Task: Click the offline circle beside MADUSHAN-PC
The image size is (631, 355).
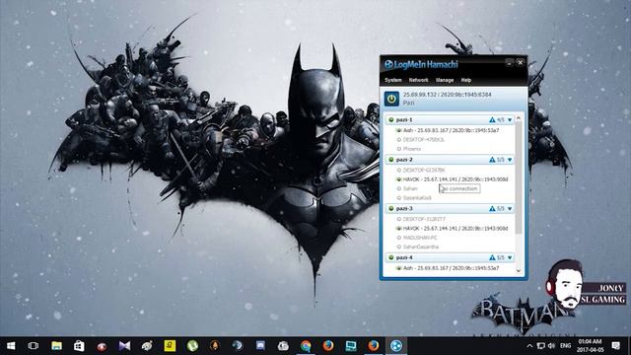Action: [x=398, y=238]
